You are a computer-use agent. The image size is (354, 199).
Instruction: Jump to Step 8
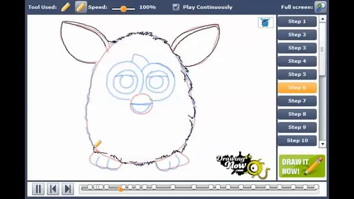297,114
